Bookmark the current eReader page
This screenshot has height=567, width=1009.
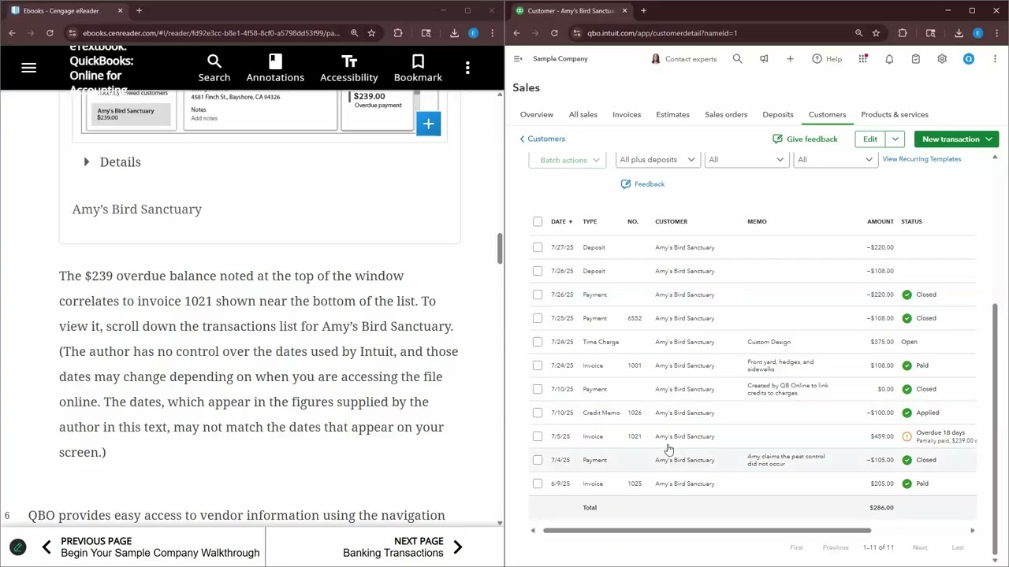pos(418,69)
